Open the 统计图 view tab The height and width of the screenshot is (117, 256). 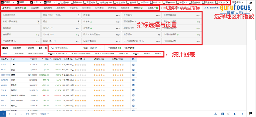42,48
